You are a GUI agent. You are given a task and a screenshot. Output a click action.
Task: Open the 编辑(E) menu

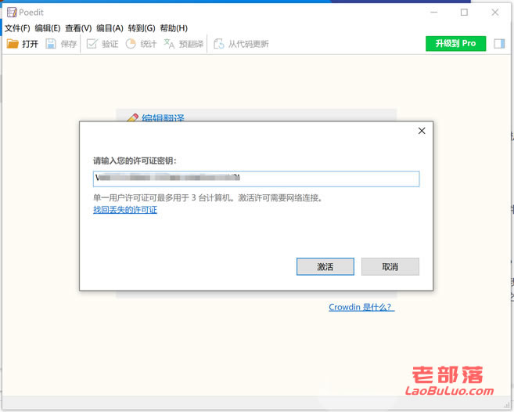pos(48,28)
